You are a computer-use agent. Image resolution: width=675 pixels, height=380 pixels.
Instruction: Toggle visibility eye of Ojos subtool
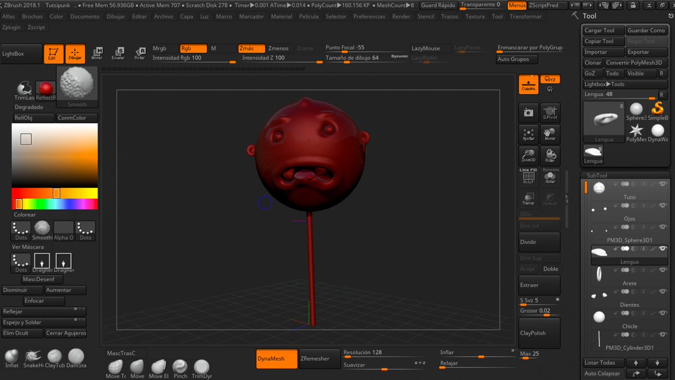(663, 205)
